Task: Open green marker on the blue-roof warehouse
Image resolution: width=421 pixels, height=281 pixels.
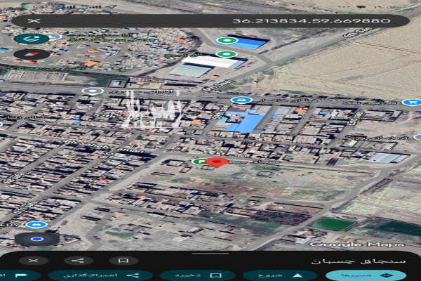Action: (227, 40)
